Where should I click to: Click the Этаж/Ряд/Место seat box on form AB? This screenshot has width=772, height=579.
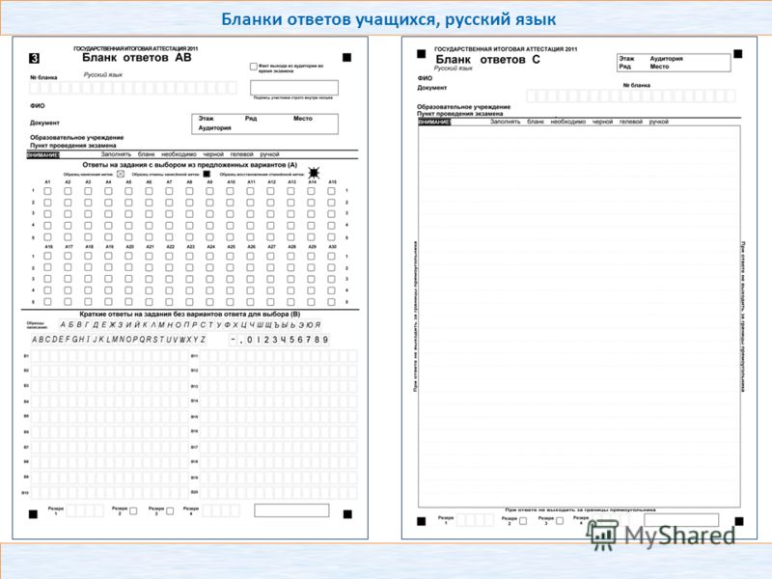click(264, 124)
